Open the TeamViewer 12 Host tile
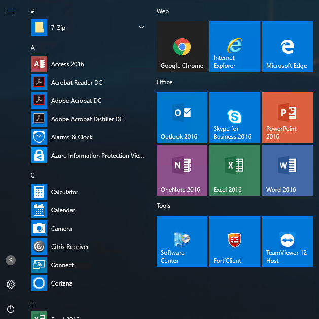This screenshot has width=319, height=319. pos(287,241)
